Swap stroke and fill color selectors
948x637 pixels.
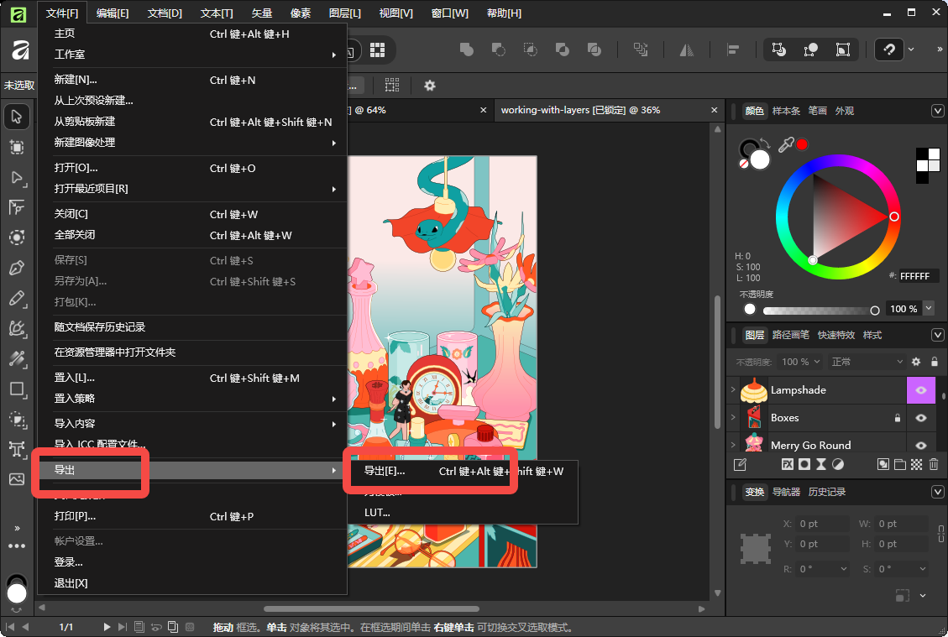pos(766,143)
